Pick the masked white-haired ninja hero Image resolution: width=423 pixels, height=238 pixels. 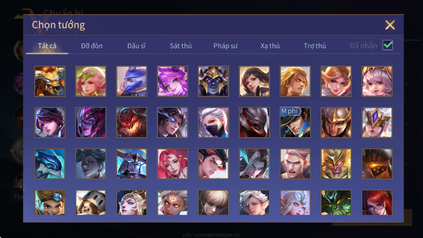click(x=213, y=123)
